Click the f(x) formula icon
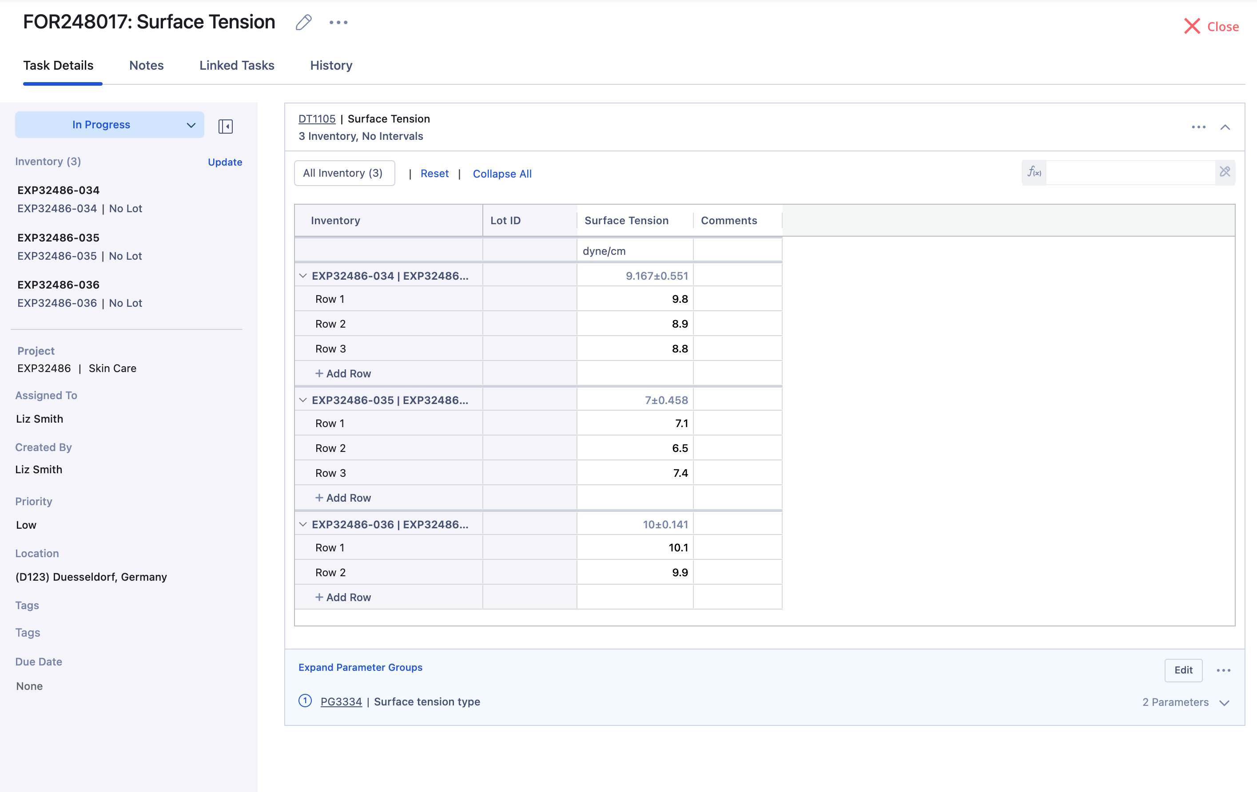The height and width of the screenshot is (792, 1257). (1034, 172)
